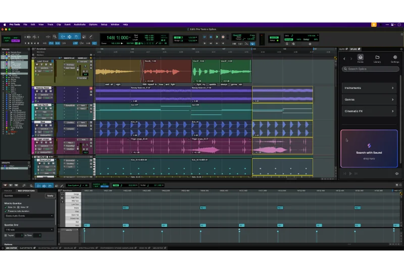
Task: Open the Window menu
Action: click(115, 24)
